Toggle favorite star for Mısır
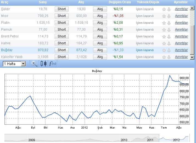196x143 pixels. point(164,16)
